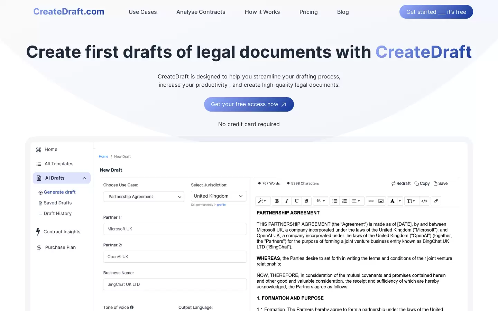
Task: Open Purchase Plan in the sidebar
Action: click(56, 247)
